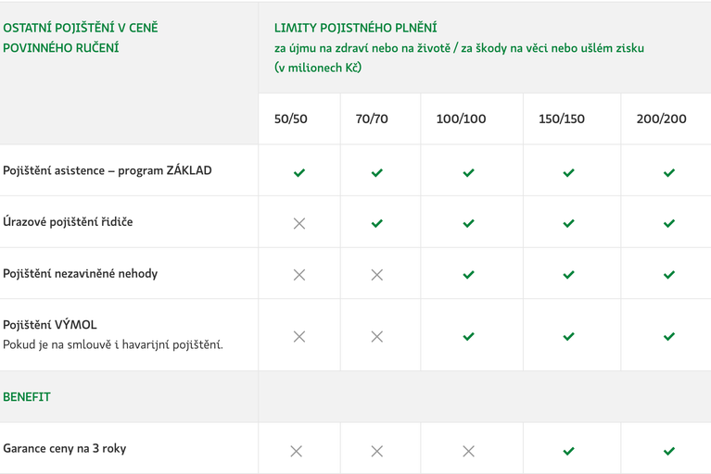The image size is (711, 474).
Task: Click the checkmark for ZÁKLAD assistance under 50/50
Action: click(x=299, y=172)
